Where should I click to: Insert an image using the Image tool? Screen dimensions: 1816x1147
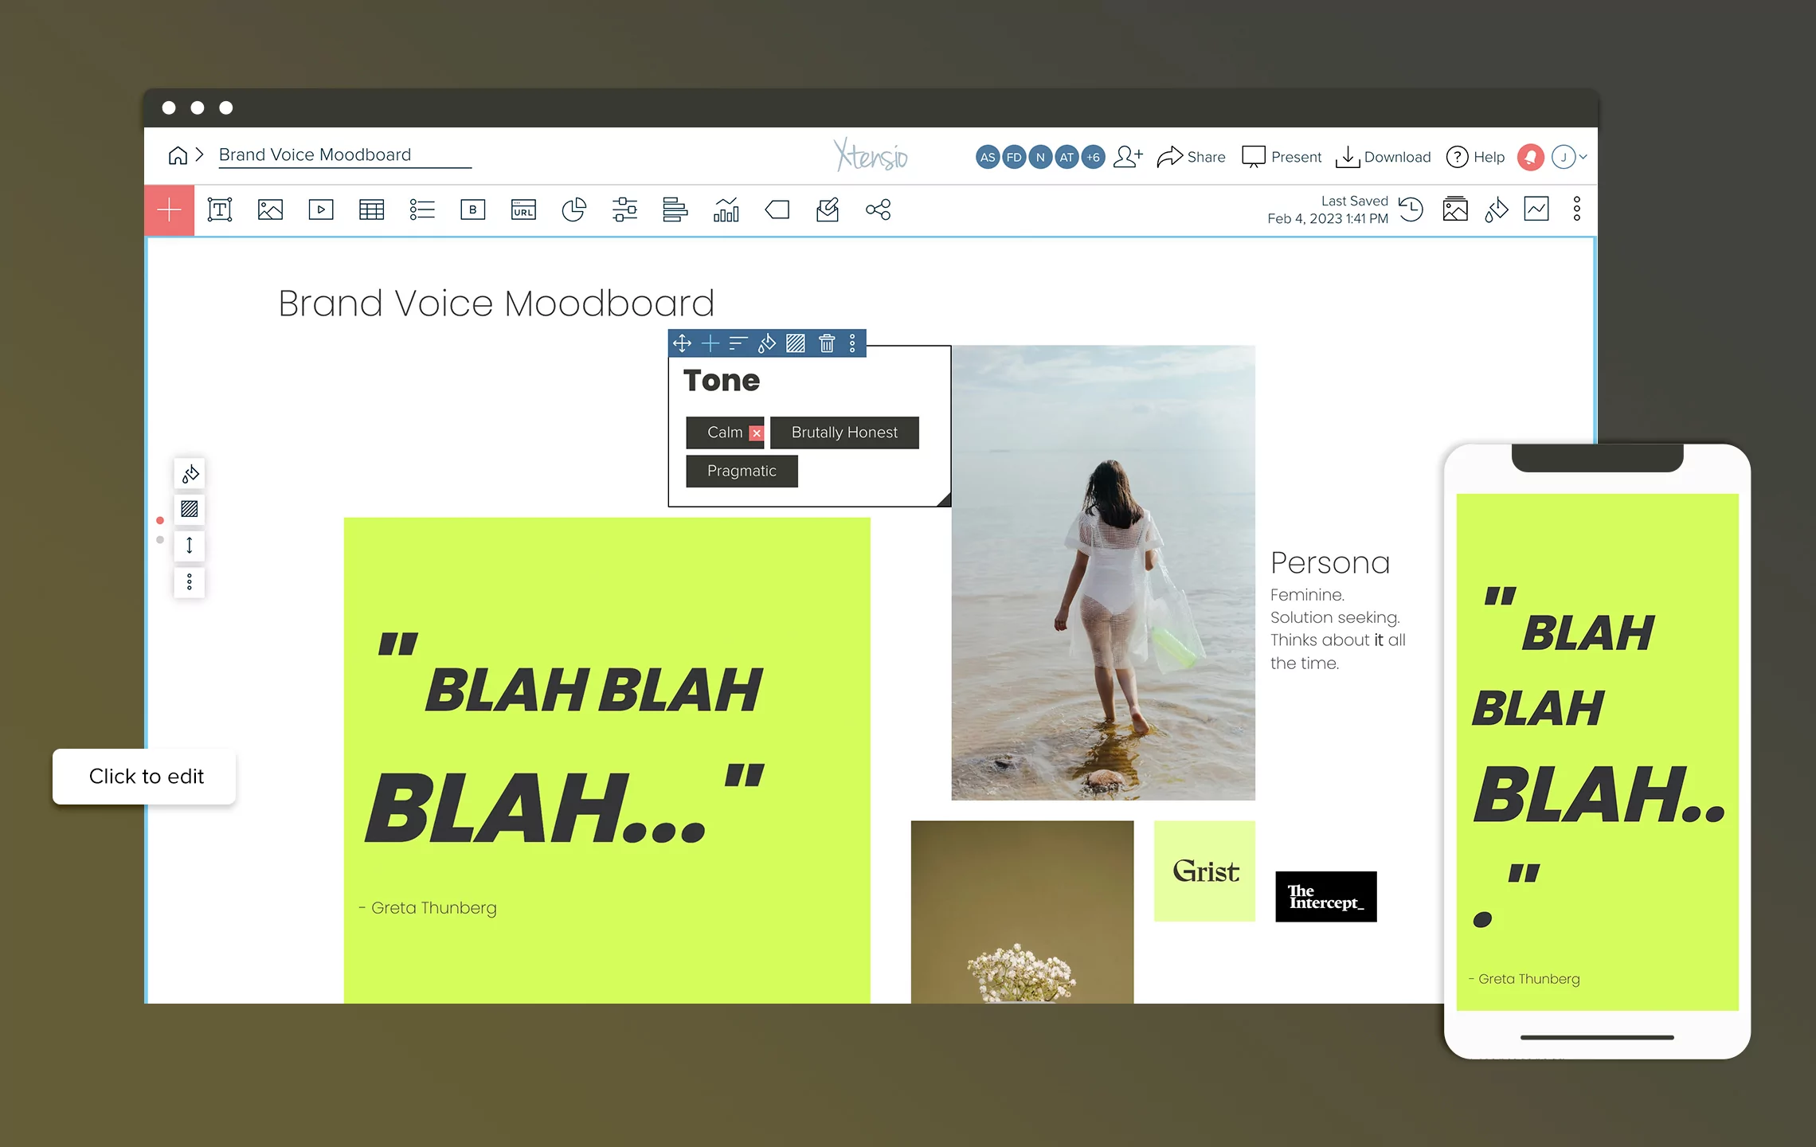[x=271, y=209]
